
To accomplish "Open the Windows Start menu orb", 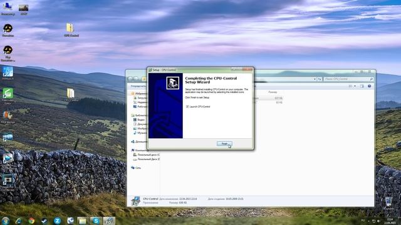I will pyautogui.click(x=6, y=221).
